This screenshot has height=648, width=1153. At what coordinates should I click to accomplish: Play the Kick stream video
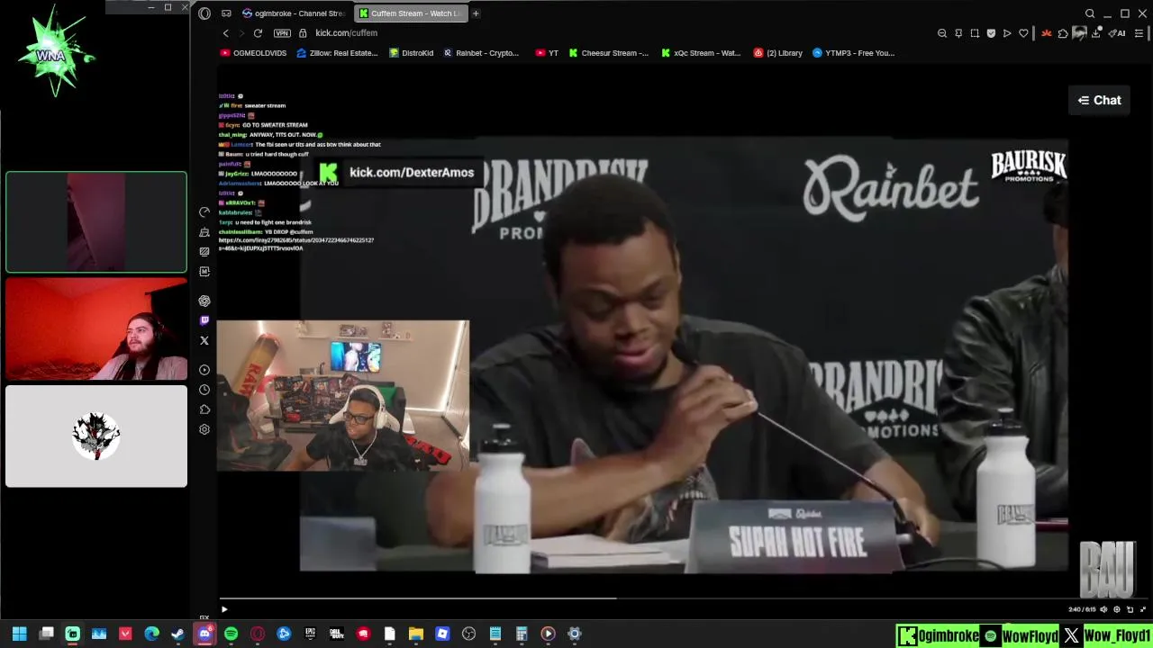(224, 609)
